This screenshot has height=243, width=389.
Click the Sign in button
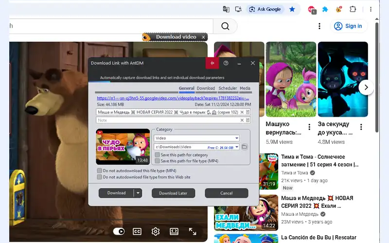coord(348,26)
